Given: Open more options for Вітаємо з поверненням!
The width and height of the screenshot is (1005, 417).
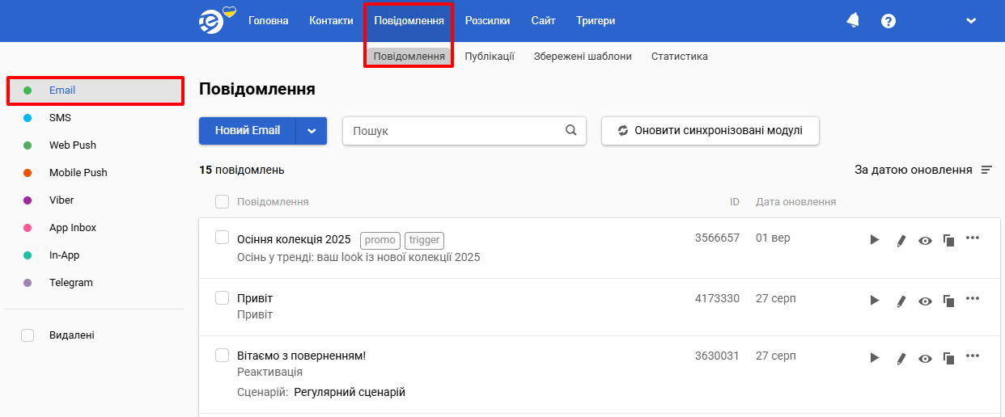Looking at the screenshot, I should click(x=973, y=356).
